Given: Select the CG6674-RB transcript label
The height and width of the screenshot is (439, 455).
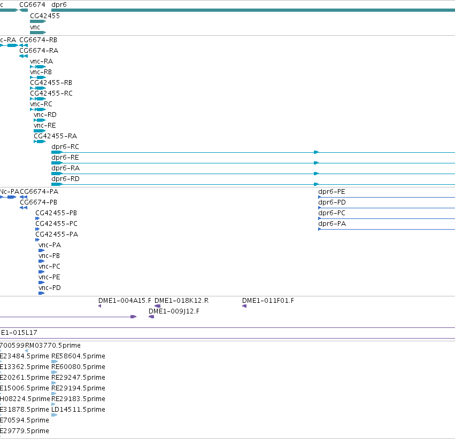Looking at the screenshot, I should point(38,40).
